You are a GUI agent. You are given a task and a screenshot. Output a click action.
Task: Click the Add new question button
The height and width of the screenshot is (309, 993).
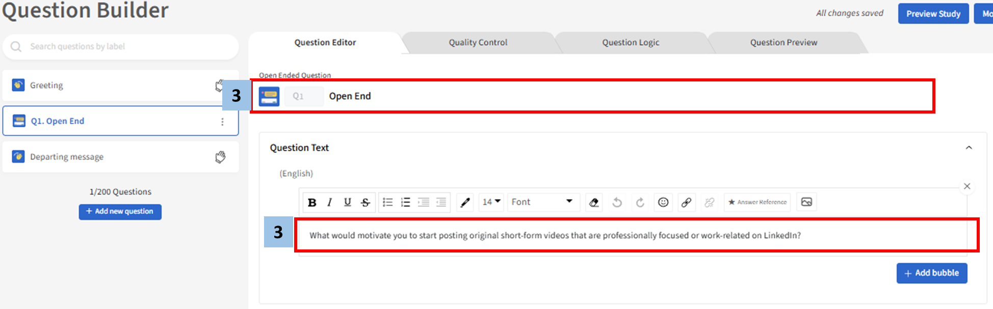coord(120,212)
